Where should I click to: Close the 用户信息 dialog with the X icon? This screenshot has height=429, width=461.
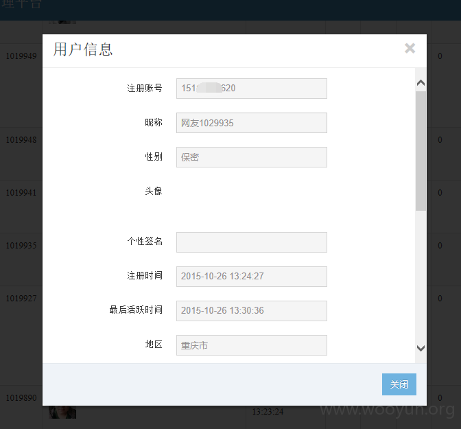(x=410, y=48)
